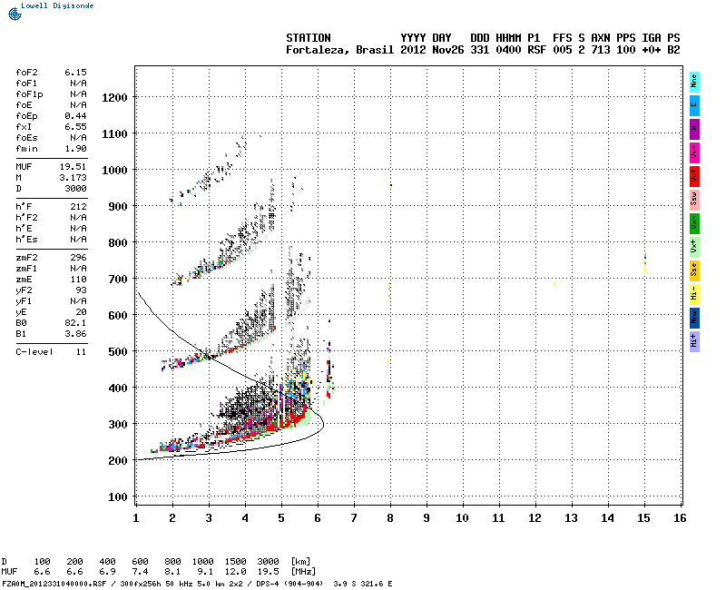726x590 pixels.
Task: Click the MUF value 19.51
Action: (73, 167)
